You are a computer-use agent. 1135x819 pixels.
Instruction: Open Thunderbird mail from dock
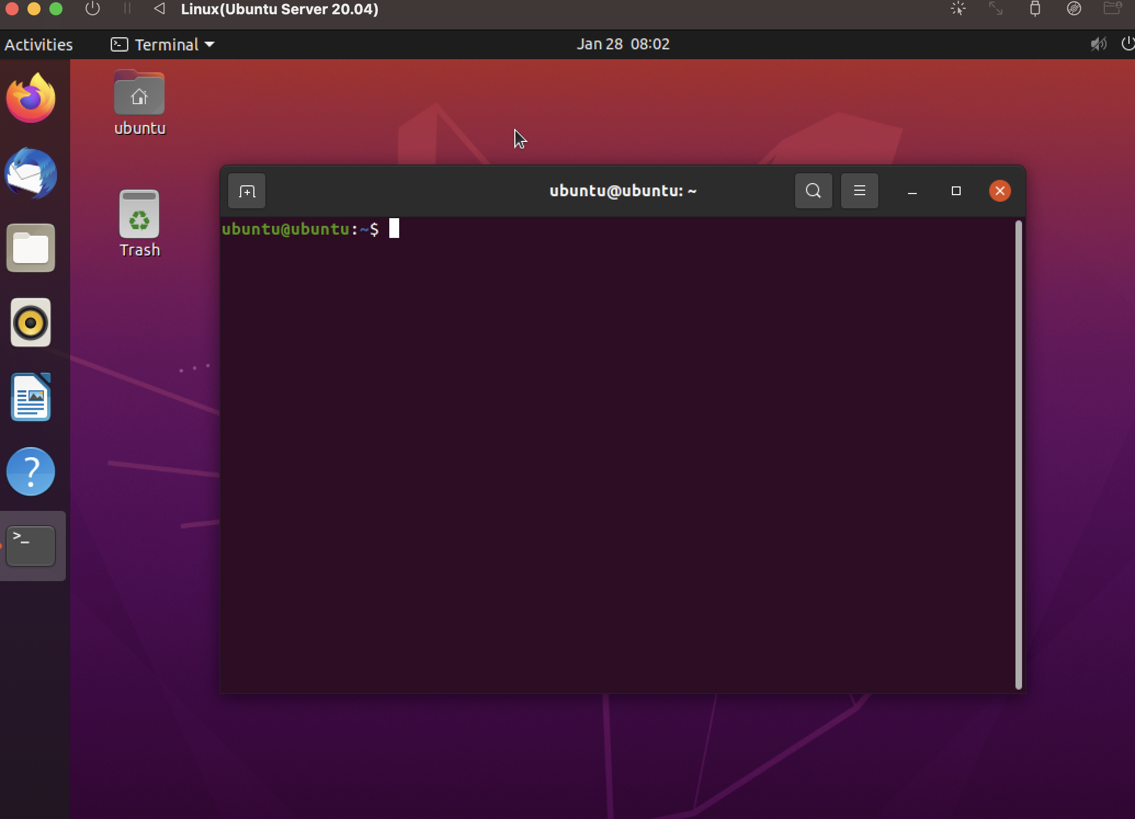[31, 173]
